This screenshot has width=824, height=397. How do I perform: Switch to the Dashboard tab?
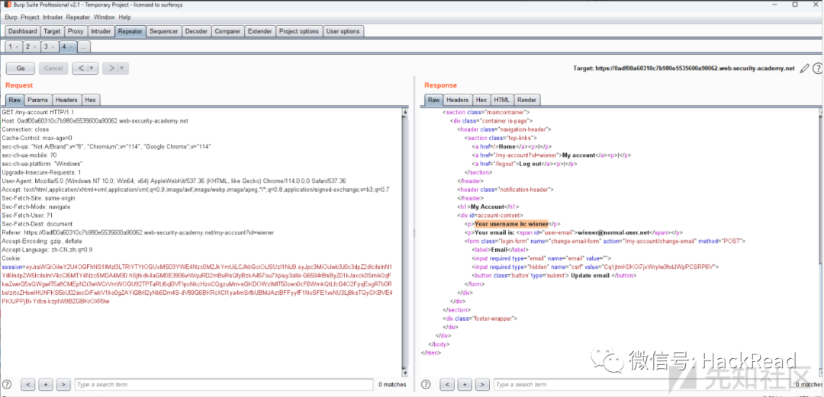(23, 31)
